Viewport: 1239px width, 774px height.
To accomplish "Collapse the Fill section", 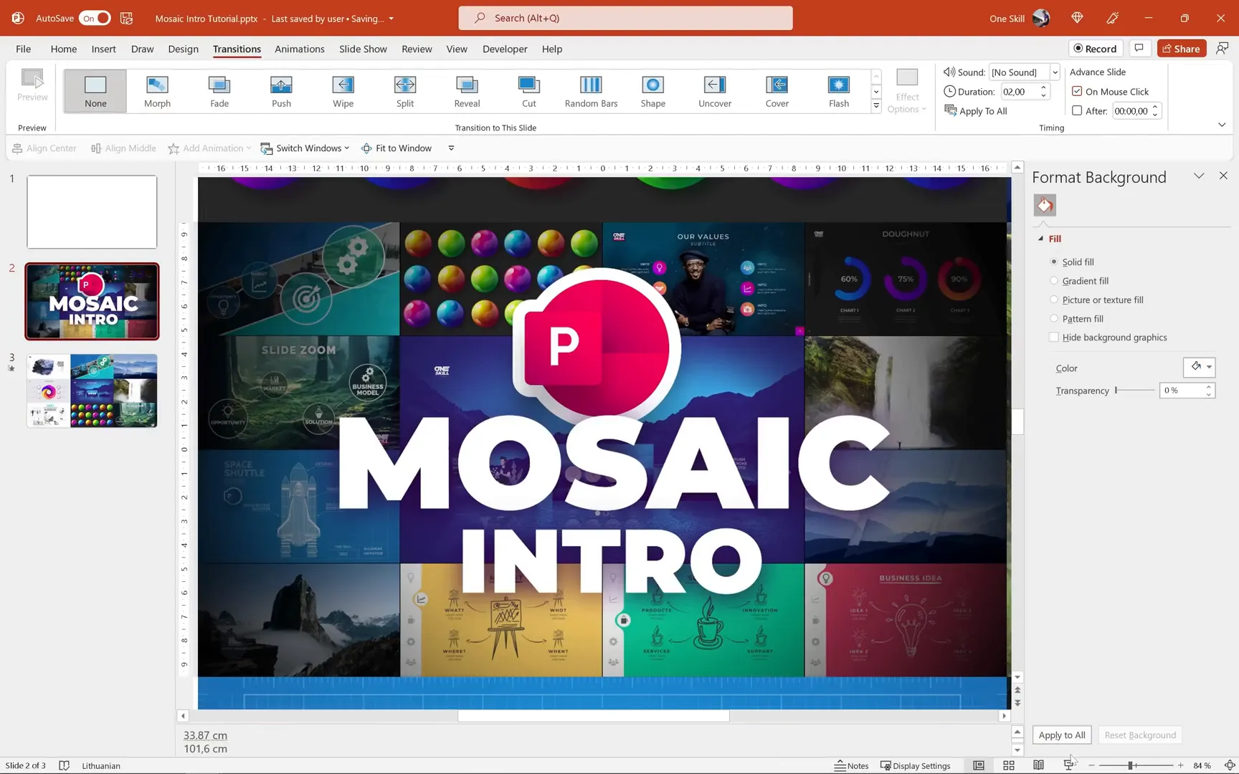I will [x=1040, y=239].
